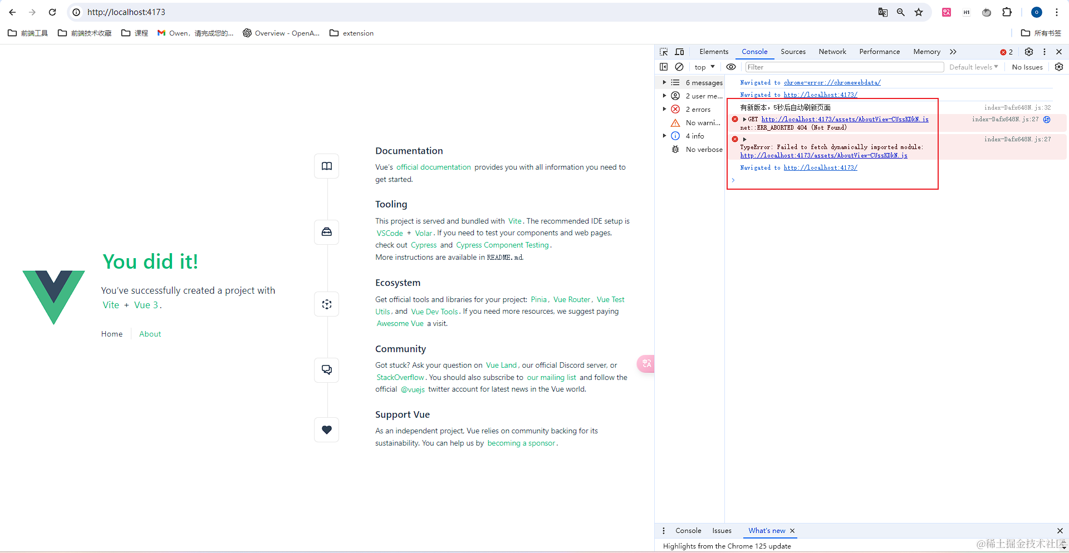Switch to the Elements tab
Image resolution: width=1069 pixels, height=553 pixels.
pyautogui.click(x=714, y=52)
